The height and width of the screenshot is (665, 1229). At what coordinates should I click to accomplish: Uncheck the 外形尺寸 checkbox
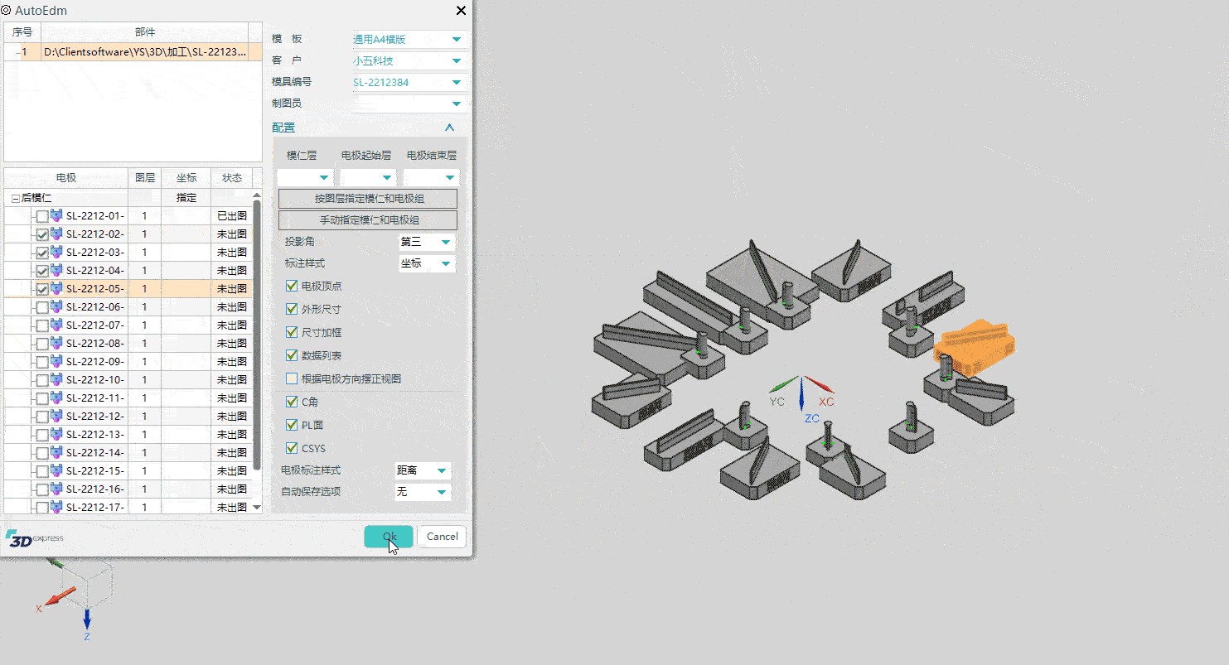click(x=292, y=309)
